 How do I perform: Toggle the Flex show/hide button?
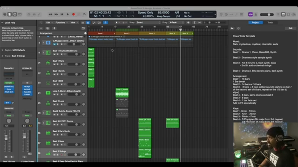pos(99,23)
